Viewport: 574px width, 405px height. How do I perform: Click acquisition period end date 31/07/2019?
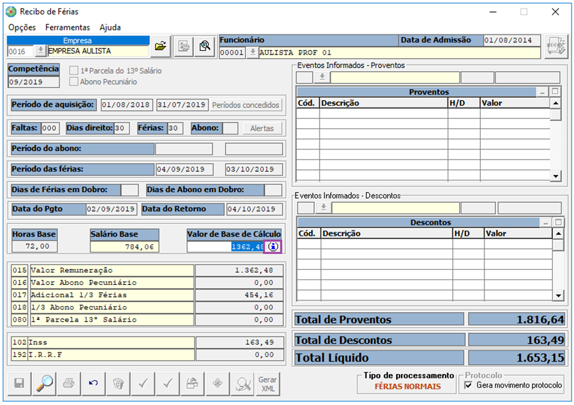182,105
